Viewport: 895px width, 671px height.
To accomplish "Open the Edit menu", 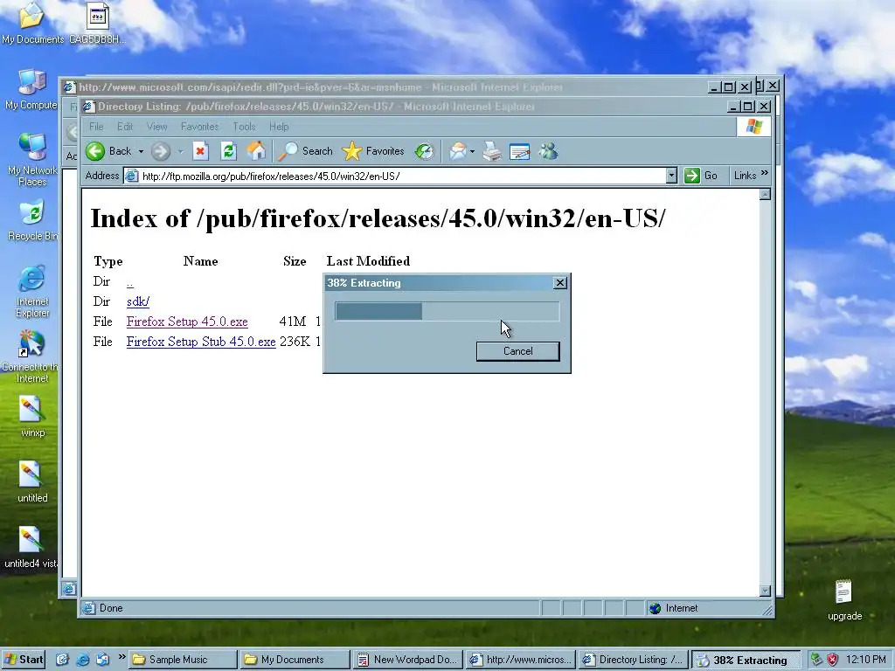I will 125,127.
